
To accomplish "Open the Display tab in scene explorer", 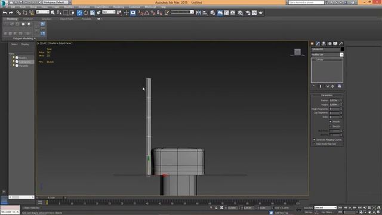I will pos(25,44).
